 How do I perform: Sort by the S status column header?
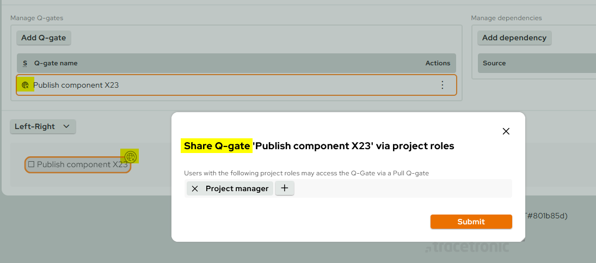[25, 63]
